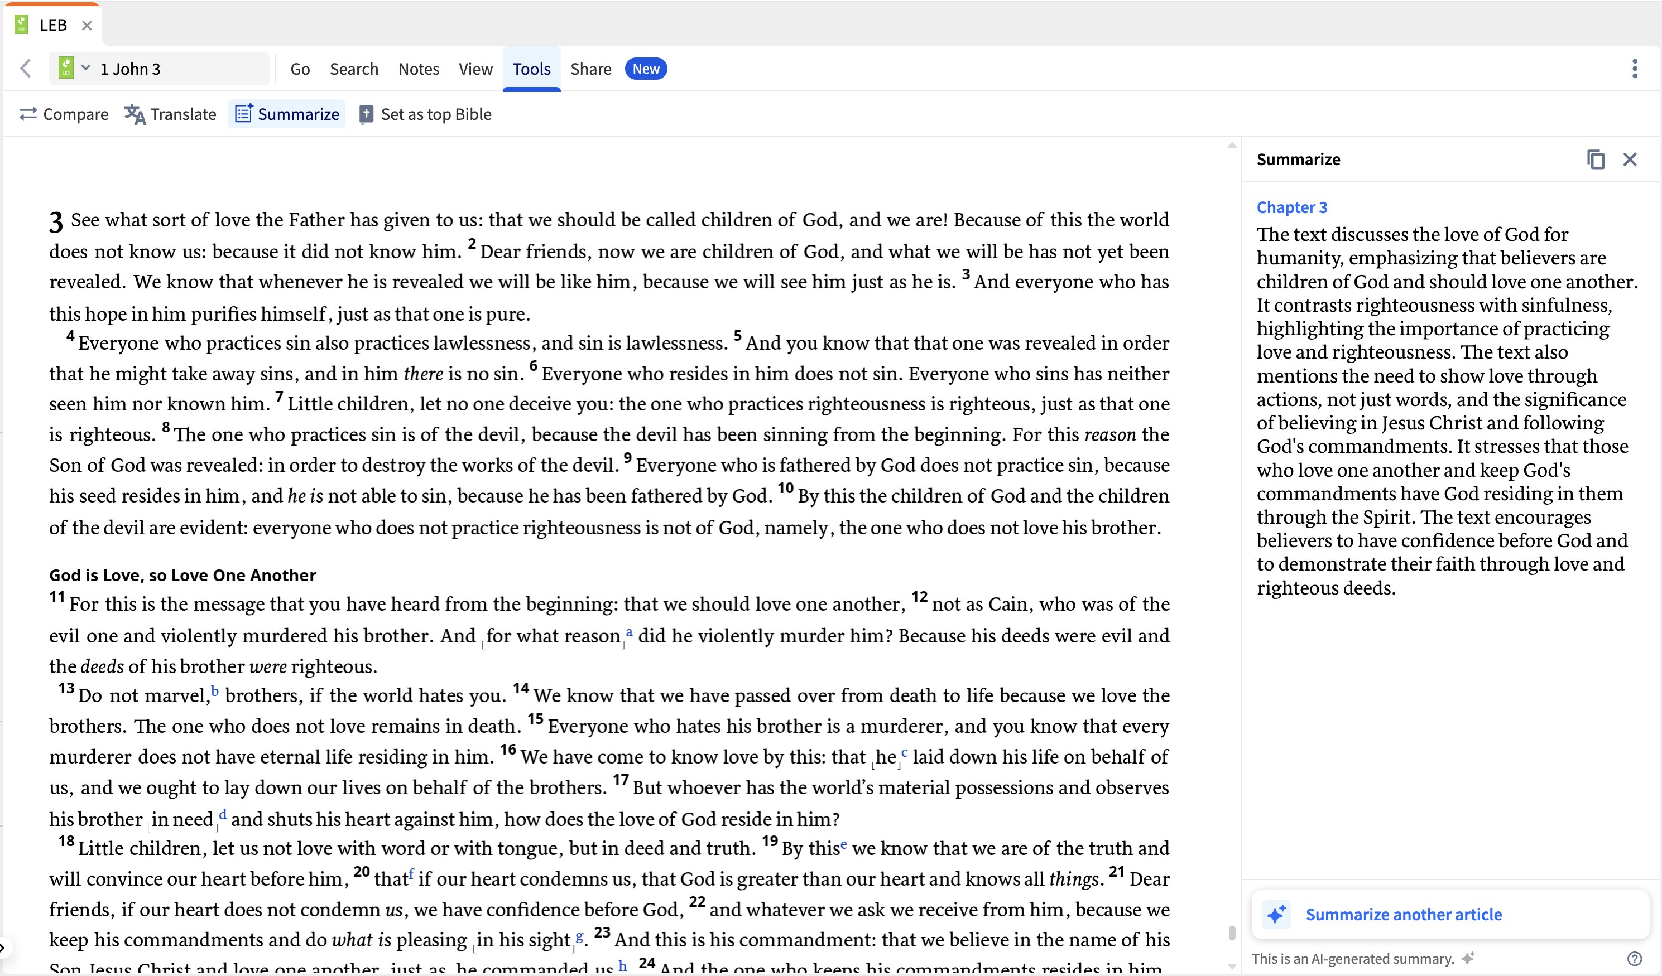Viewport: 1662px width, 976px height.
Task: Click verse number 13
Action: [x=66, y=689]
